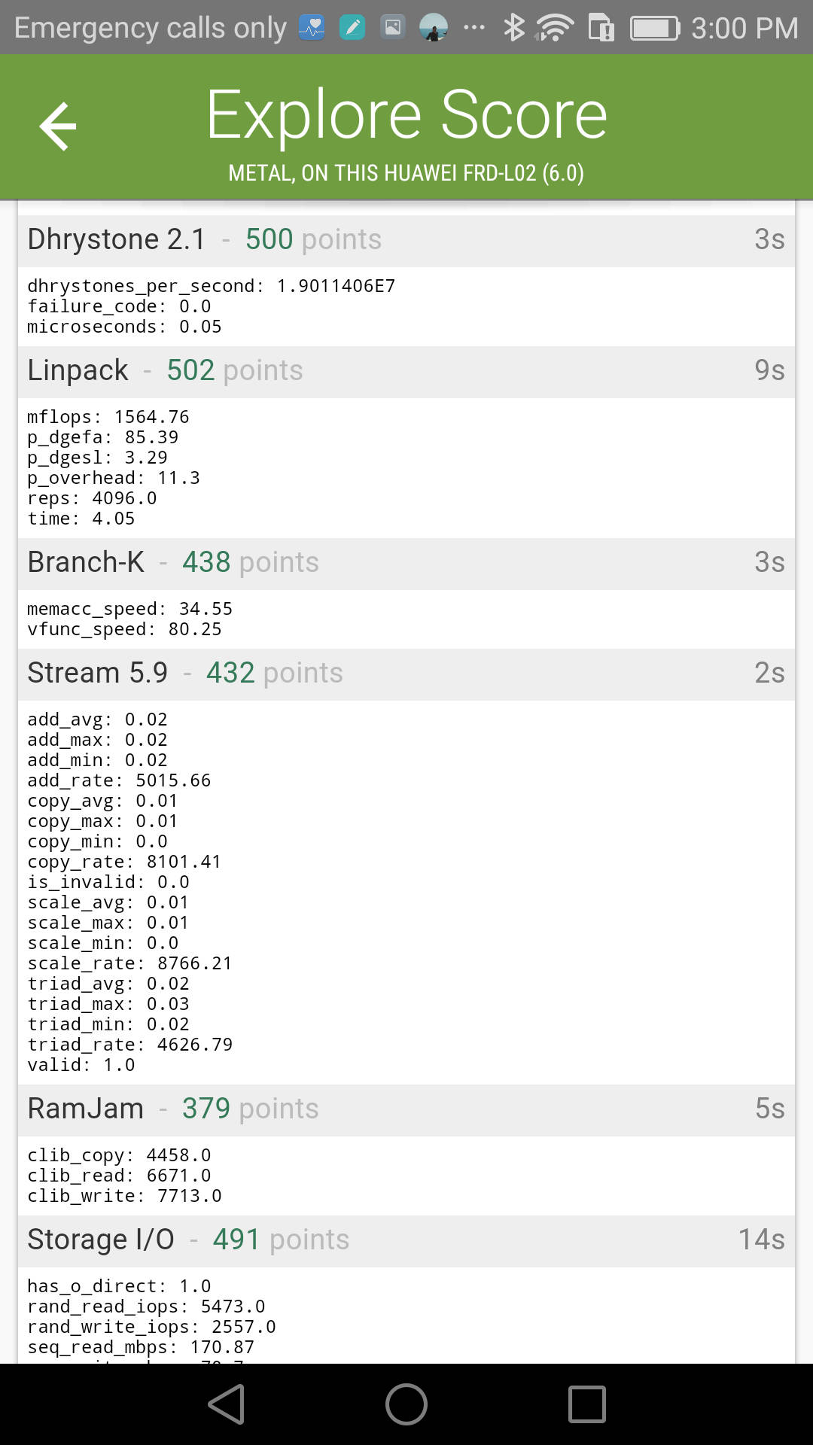Tap the 3:00 PM clock

click(744, 29)
